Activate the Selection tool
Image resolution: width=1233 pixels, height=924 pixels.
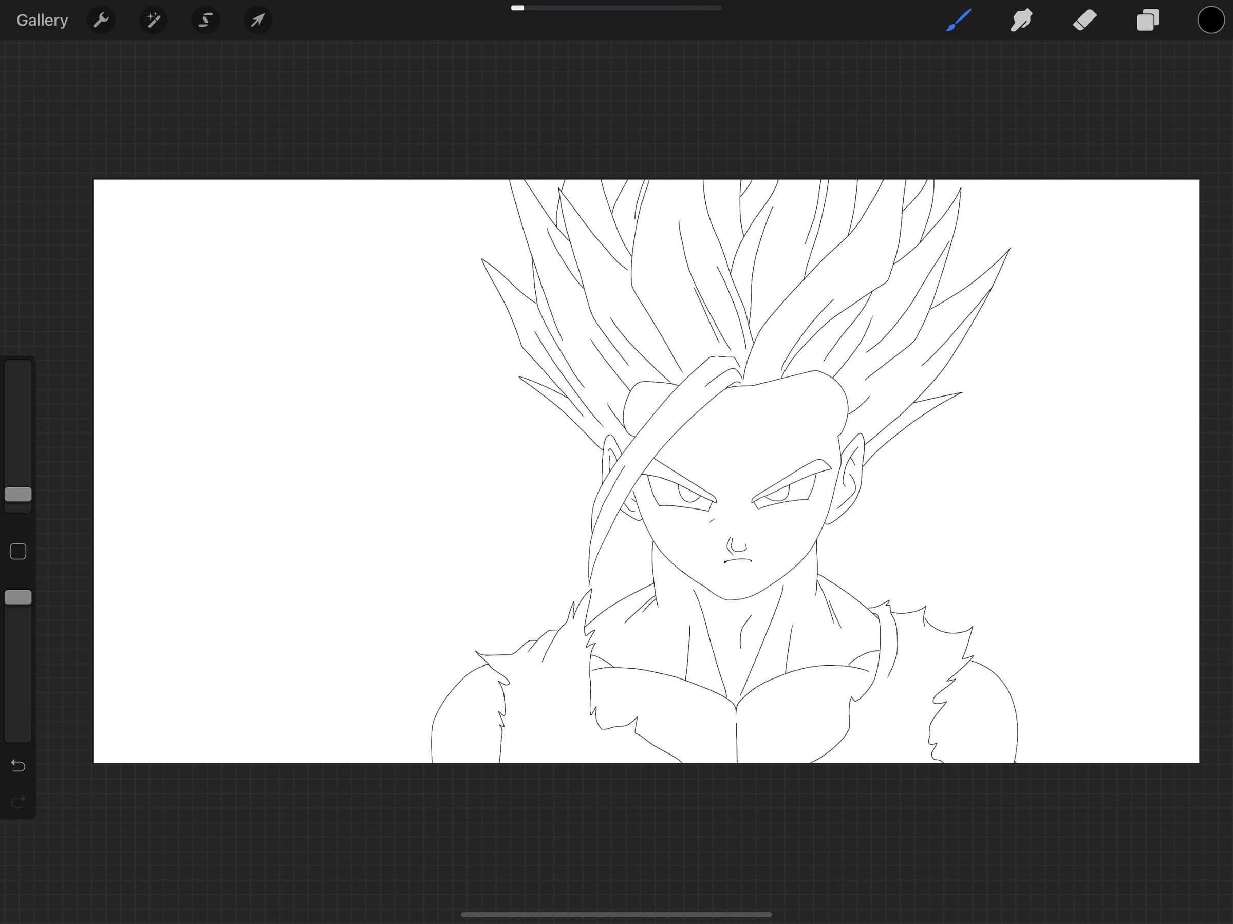click(206, 21)
